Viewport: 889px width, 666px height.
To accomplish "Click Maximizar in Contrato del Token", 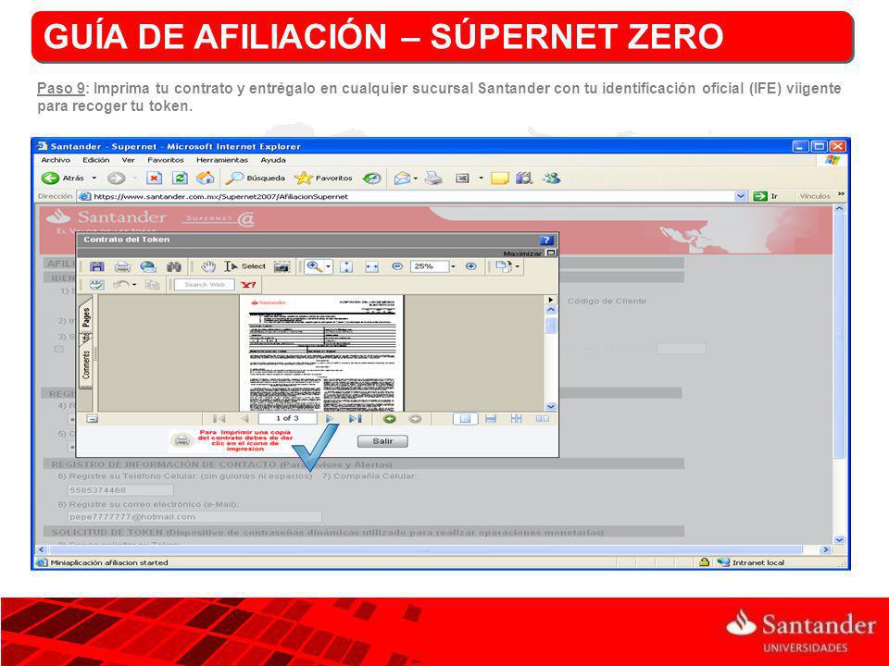I will click(x=530, y=253).
